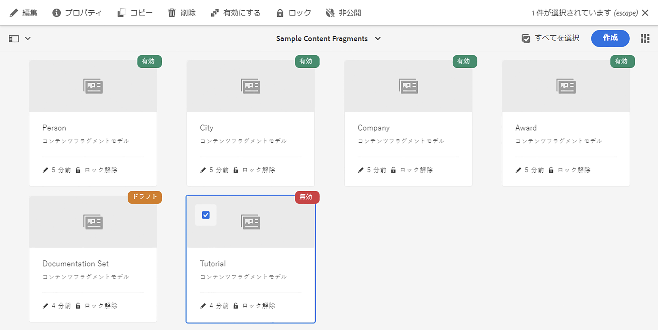The image size is (658, 330).
Task: Close selection mode with X
Action: (645, 13)
